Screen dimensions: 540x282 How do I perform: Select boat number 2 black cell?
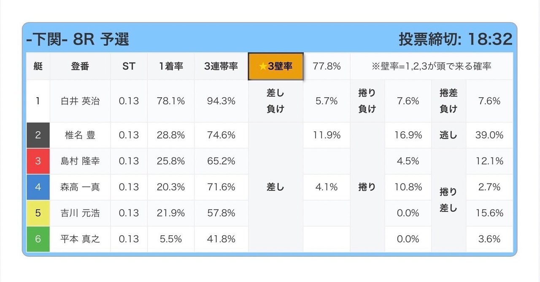38,135
